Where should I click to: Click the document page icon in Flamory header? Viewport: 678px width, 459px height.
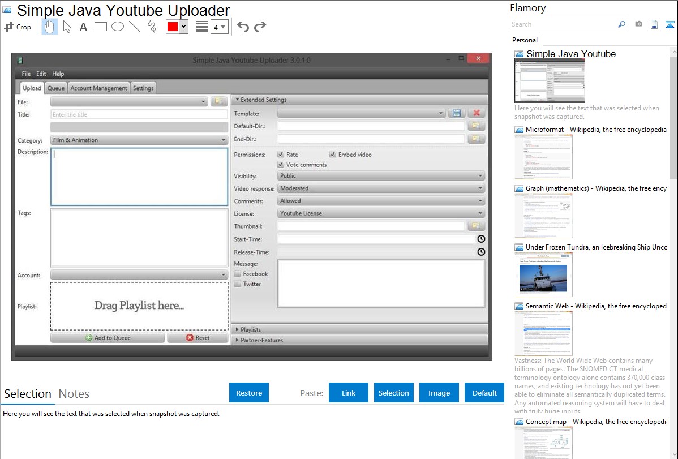[x=654, y=24]
